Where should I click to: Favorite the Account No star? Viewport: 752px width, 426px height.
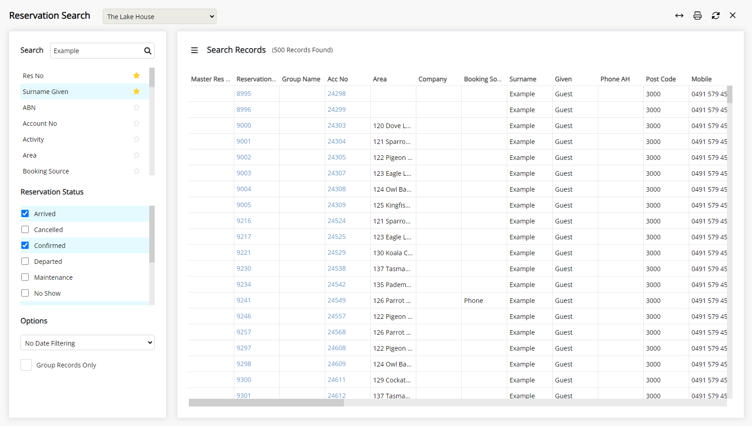coord(136,123)
